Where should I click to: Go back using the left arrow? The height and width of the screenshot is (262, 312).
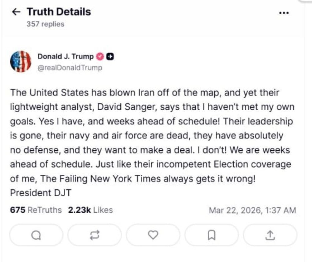[16, 12]
